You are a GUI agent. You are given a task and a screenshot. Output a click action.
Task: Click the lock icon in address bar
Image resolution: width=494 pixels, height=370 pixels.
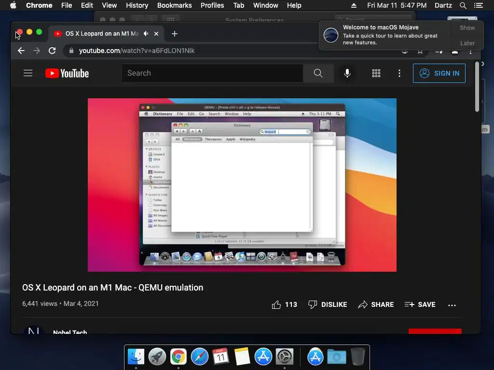71,51
